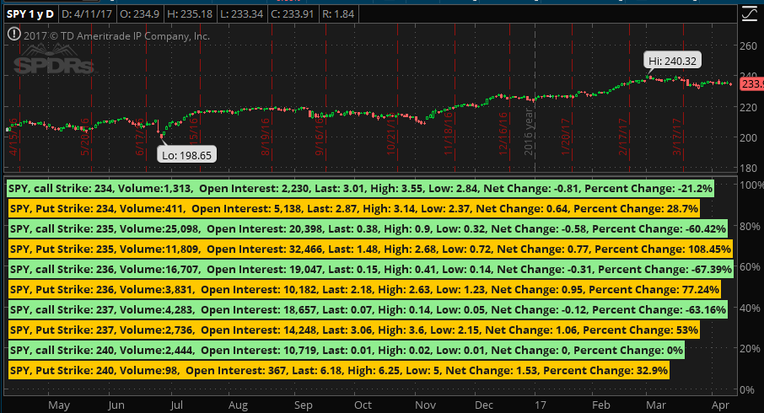Click the 260 price axis label
764x413 pixels.
749,46
